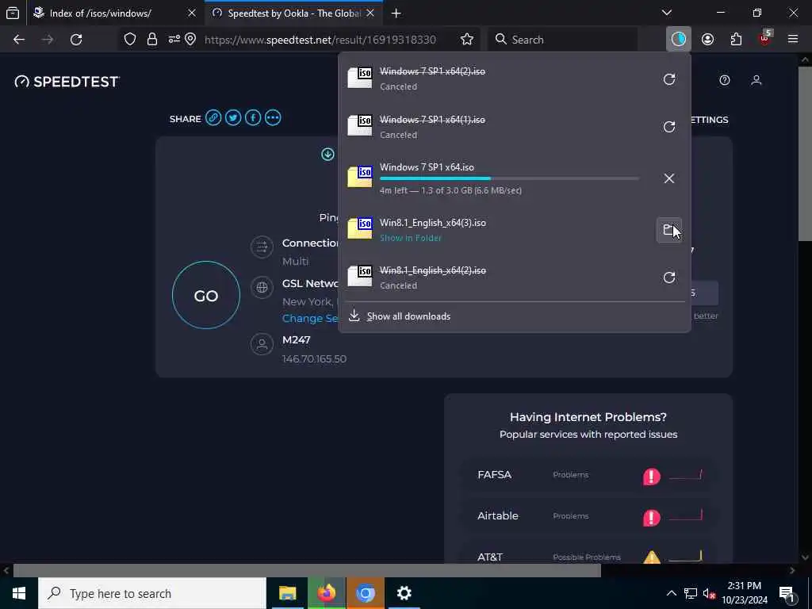Open File Explorer from the taskbar
Screen dimensions: 812x609
point(287,593)
